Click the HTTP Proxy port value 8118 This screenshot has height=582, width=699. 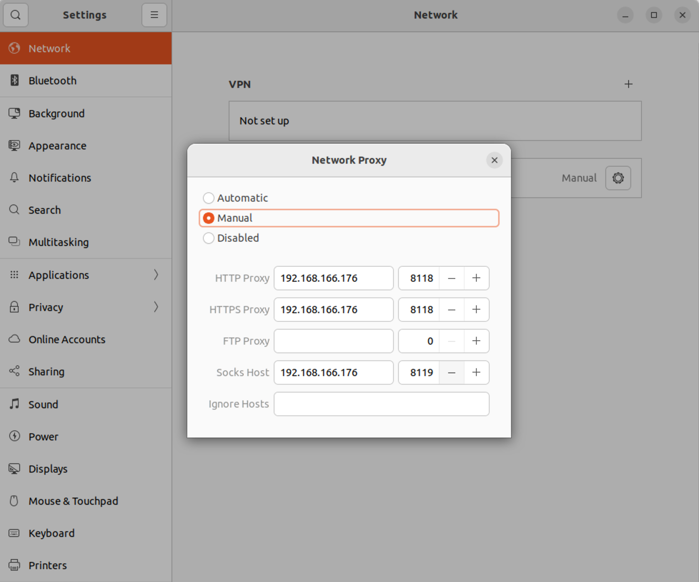[421, 278]
